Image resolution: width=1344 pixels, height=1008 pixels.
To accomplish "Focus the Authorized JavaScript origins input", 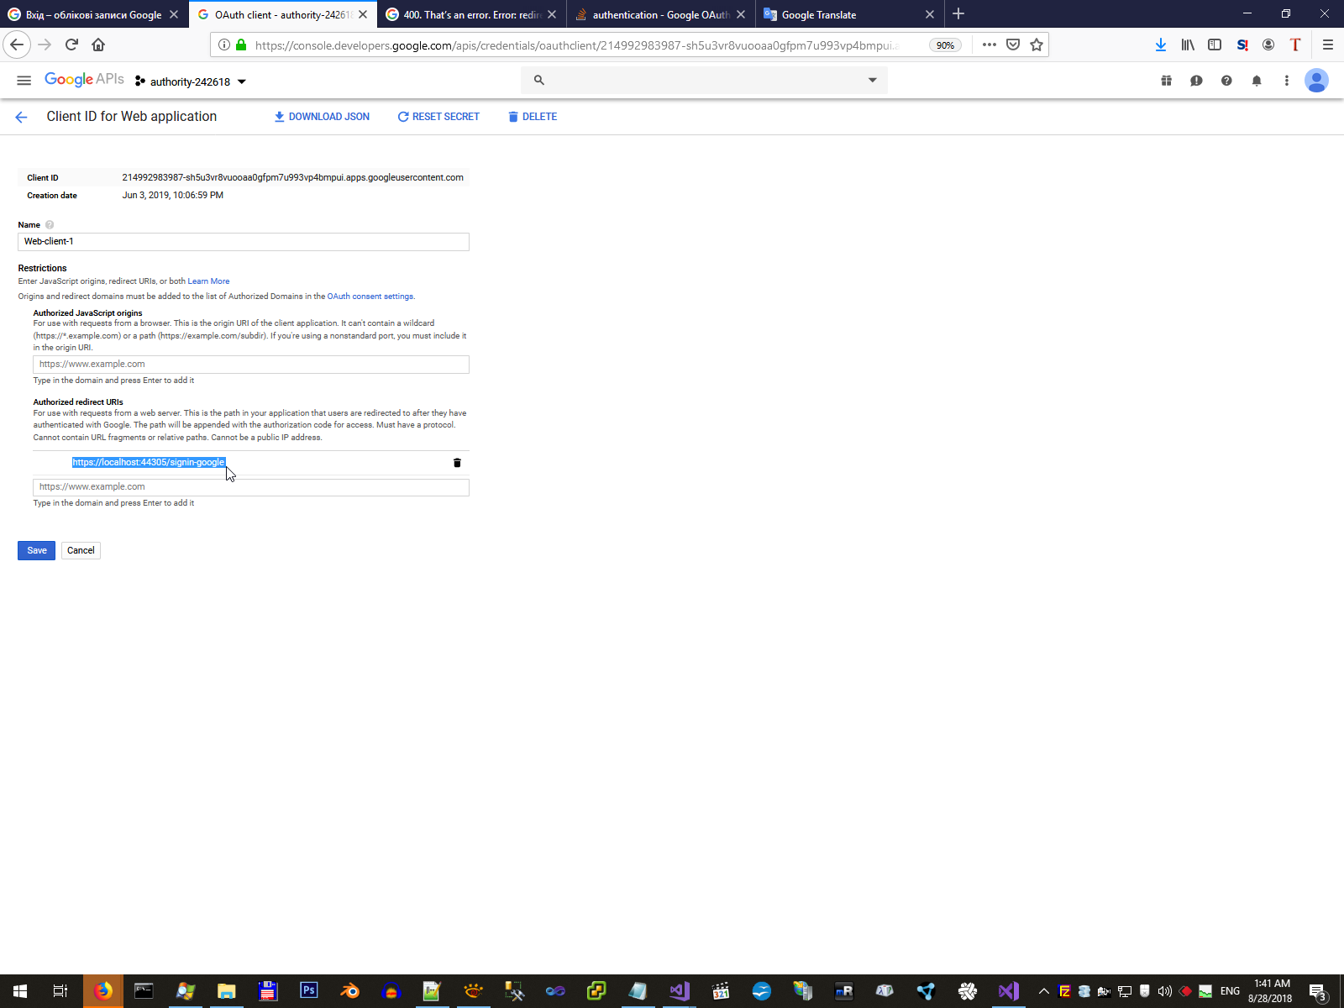I will point(251,365).
